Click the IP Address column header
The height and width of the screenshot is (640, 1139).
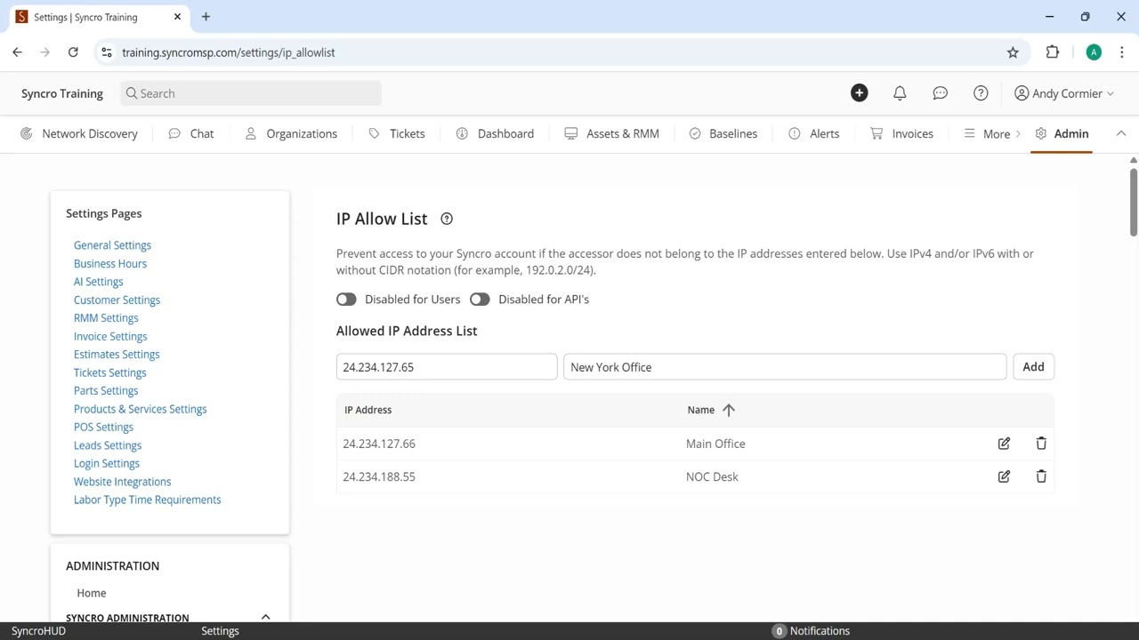[x=368, y=410]
